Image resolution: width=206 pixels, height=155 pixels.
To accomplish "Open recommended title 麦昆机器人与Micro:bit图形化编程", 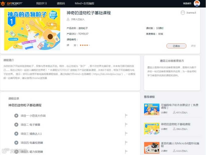I will click(x=180, y=145).
